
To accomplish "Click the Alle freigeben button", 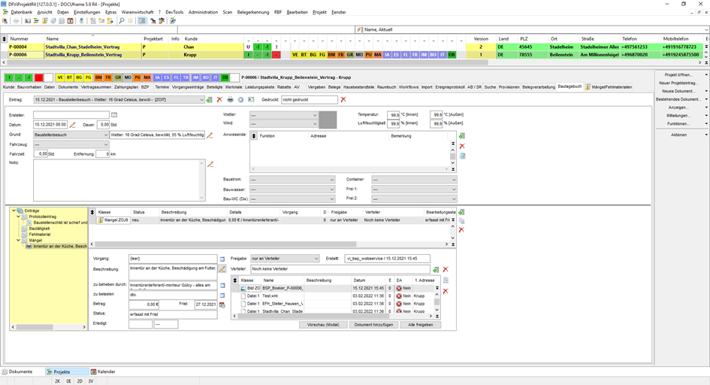I will tap(420, 325).
